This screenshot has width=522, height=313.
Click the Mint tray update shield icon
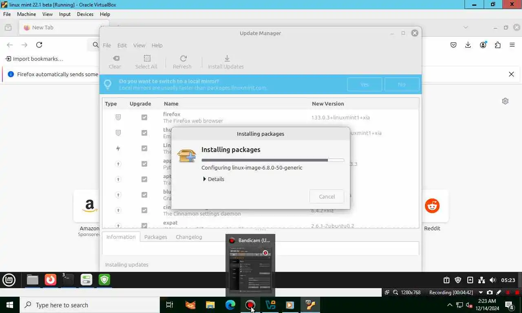458,280
